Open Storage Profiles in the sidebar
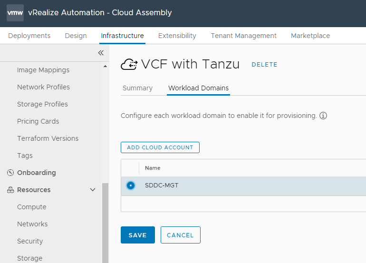The width and height of the screenshot is (366, 263). tap(42, 104)
